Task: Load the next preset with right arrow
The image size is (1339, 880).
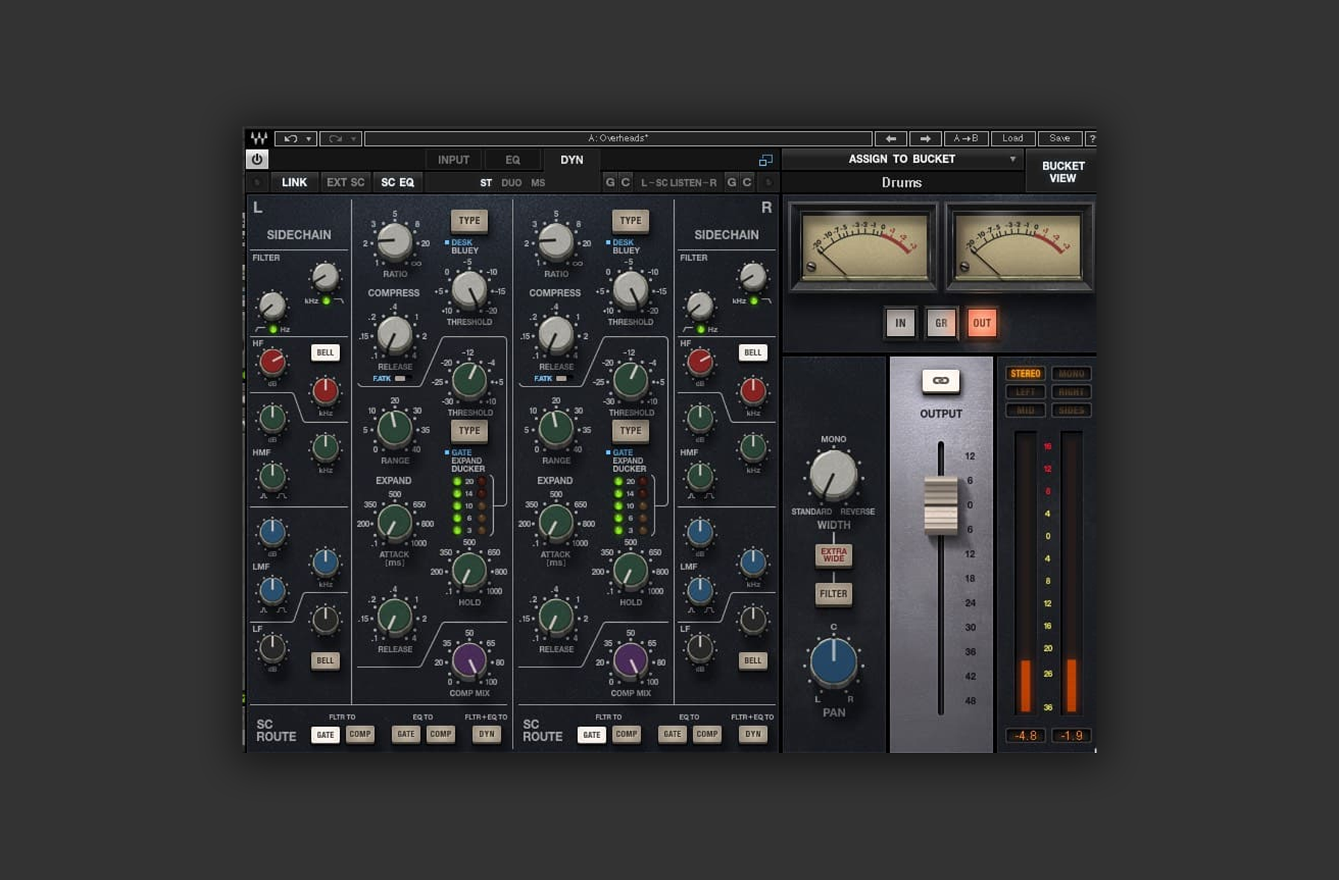Action: [925, 138]
